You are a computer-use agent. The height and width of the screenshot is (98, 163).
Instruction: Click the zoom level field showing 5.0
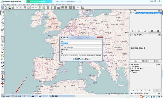pos(81,52)
